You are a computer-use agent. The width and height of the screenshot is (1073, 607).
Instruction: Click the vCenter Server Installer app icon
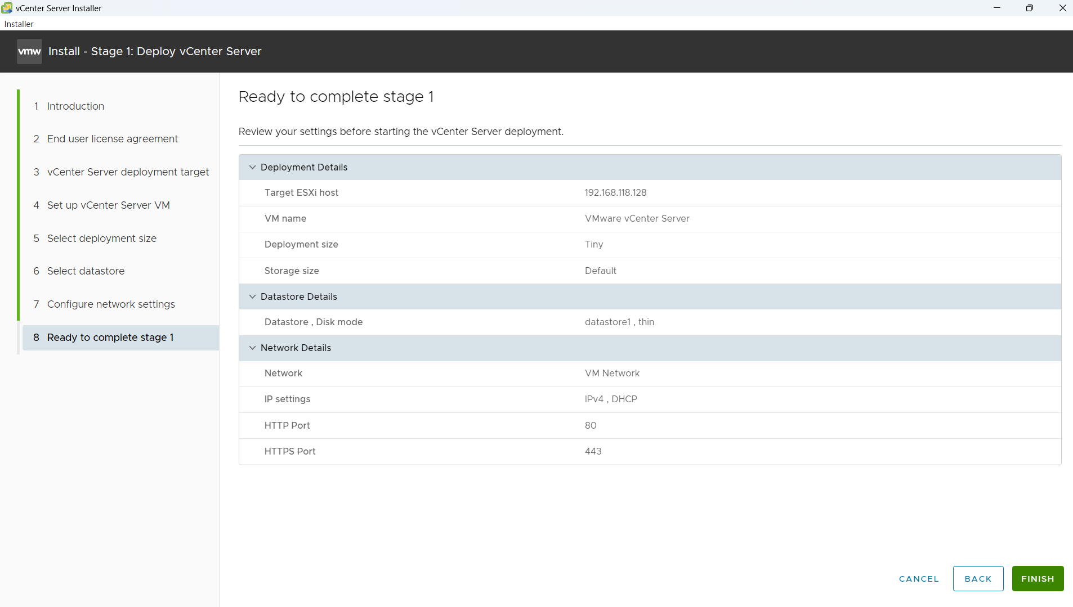point(7,8)
